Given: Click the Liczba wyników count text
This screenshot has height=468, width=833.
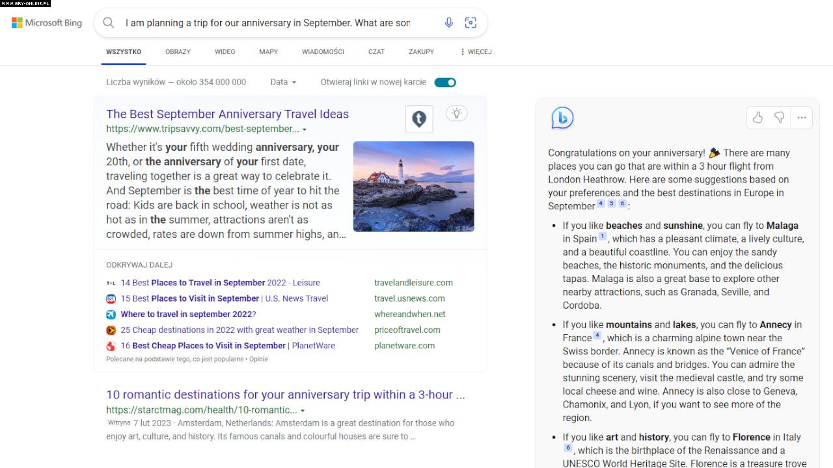Looking at the screenshot, I should pyautogui.click(x=176, y=82).
